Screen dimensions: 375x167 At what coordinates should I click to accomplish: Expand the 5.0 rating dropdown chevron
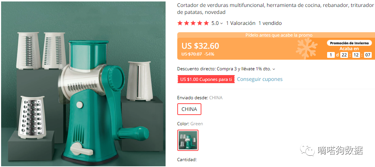(221, 23)
